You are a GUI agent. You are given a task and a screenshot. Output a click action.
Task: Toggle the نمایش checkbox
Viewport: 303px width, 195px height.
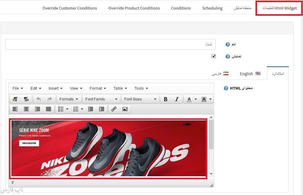click(x=214, y=56)
